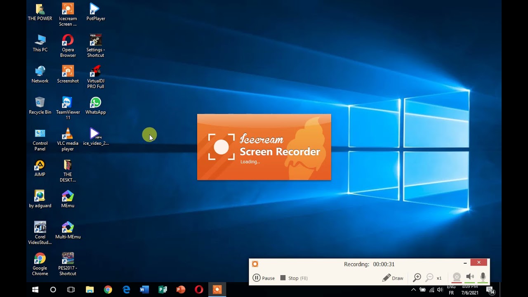Open Microsoft Word from the taskbar
Screen dimensions: 528x297
point(144,290)
